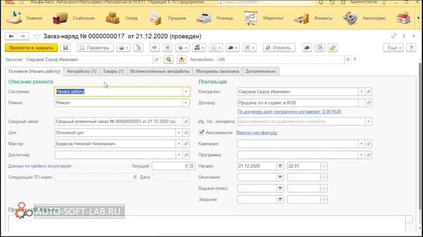
Task: Expand the Цех dropdown
Action: coord(179,132)
